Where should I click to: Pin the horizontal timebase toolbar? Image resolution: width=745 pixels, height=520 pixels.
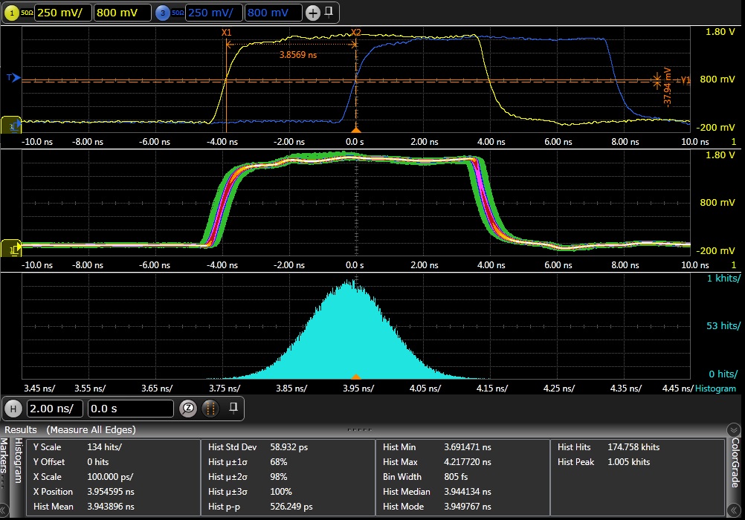click(x=233, y=407)
